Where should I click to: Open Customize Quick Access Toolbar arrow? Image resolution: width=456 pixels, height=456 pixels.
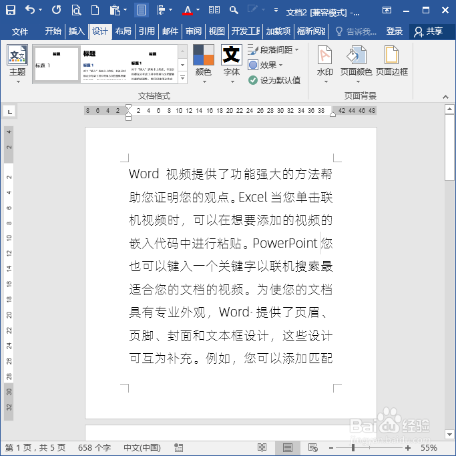[276, 10]
